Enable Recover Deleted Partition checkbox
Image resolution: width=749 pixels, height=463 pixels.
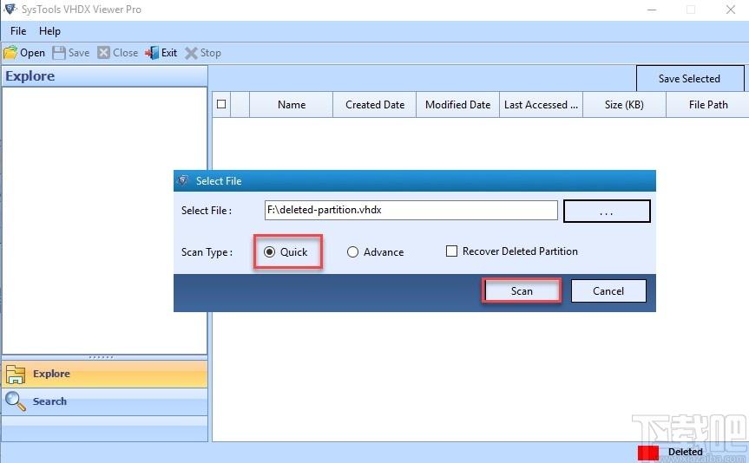coord(451,251)
